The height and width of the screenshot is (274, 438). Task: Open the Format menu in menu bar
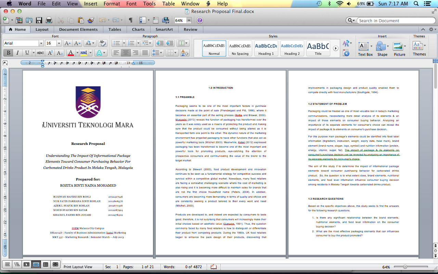[112, 4]
